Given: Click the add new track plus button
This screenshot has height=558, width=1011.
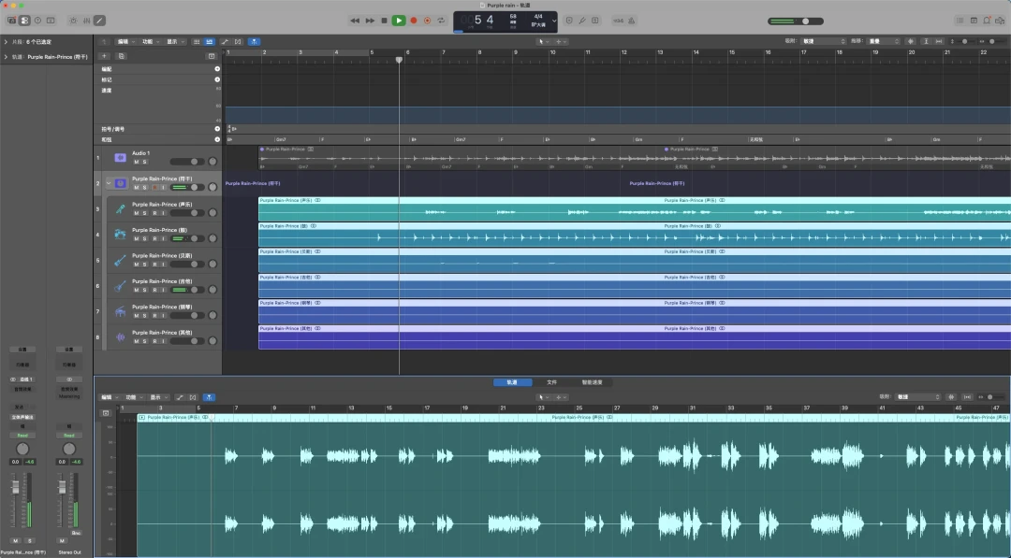Looking at the screenshot, I should click(105, 56).
